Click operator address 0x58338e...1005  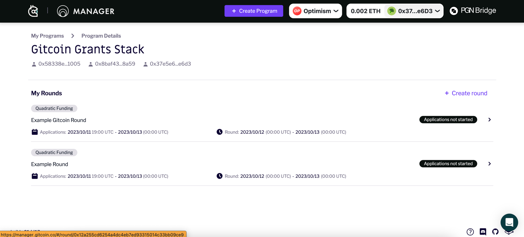click(x=59, y=64)
